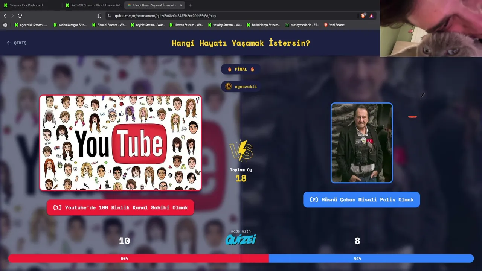The image size is (482, 271).
Task: Open the apps grid in bookmarks bar
Action: (5, 25)
